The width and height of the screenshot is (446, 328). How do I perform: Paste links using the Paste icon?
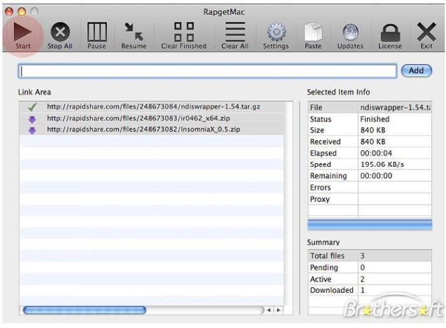point(313,32)
